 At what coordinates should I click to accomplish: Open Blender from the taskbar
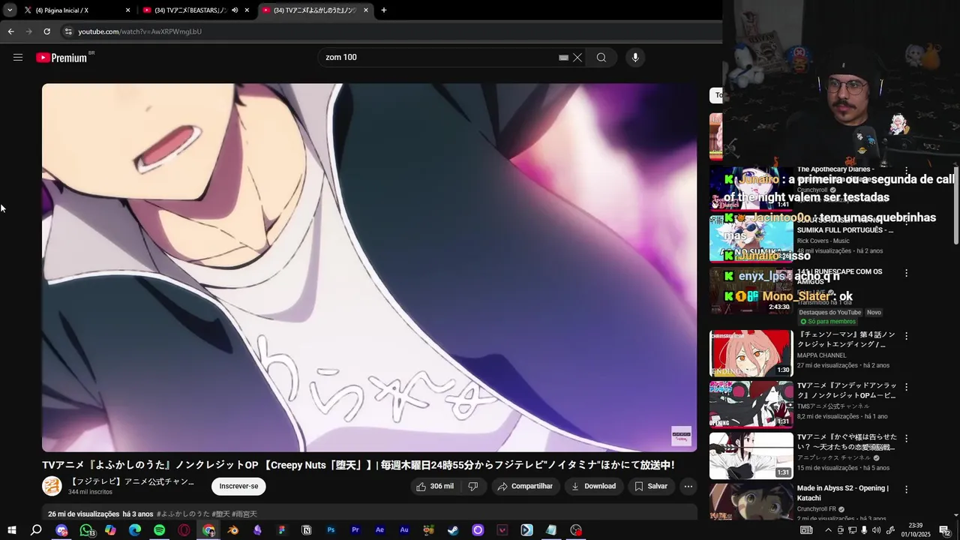tap(232, 530)
